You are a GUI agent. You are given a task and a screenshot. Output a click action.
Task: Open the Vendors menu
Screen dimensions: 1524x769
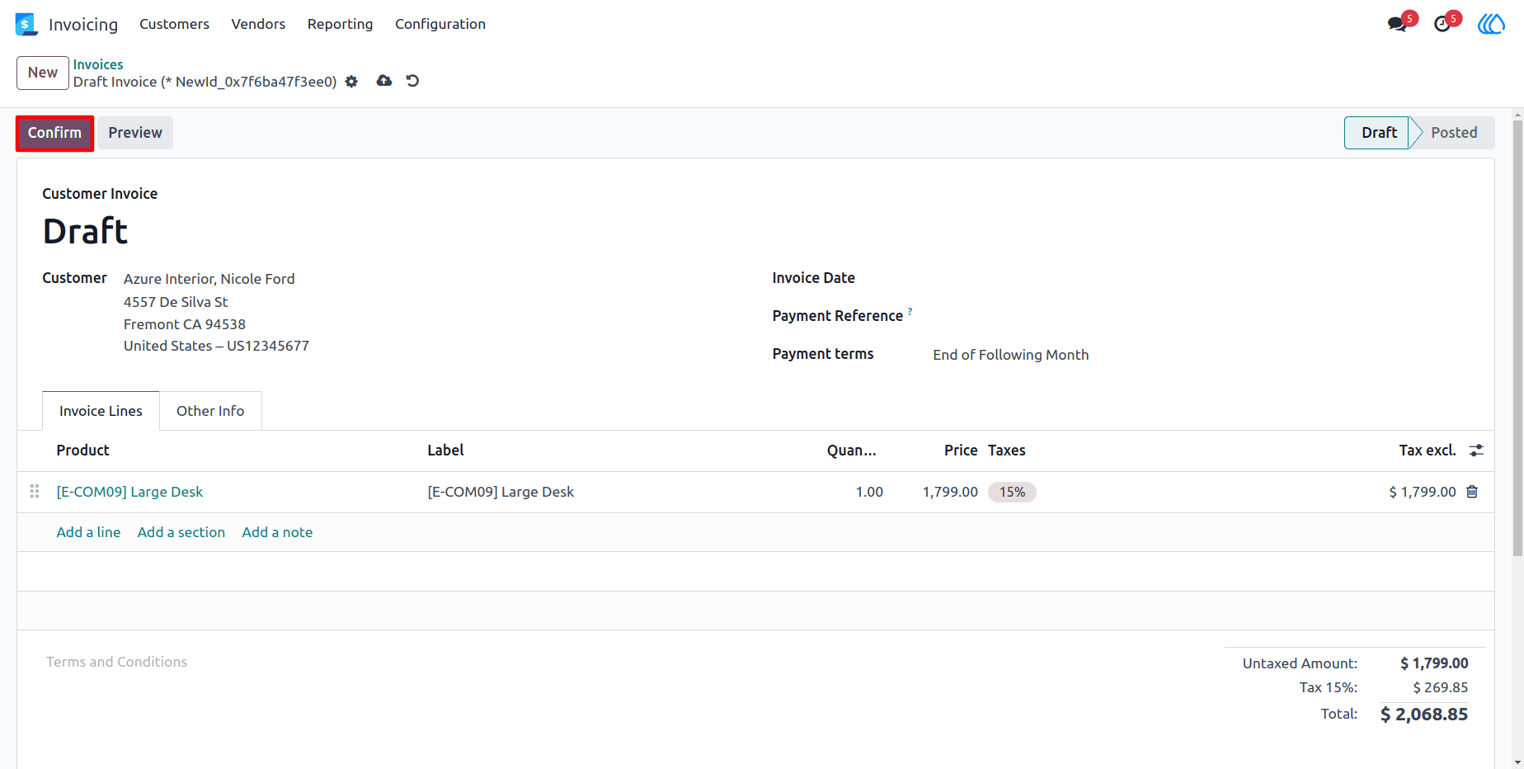click(x=258, y=24)
